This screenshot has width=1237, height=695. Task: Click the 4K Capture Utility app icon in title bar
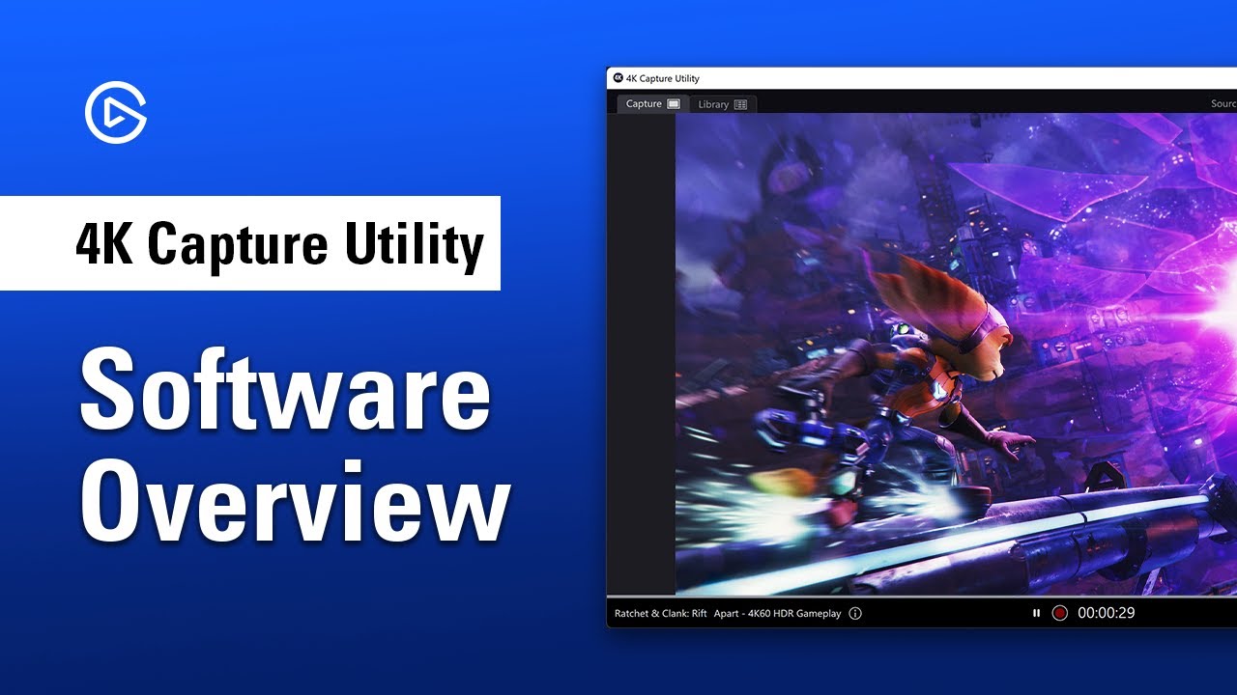point(618,78)
